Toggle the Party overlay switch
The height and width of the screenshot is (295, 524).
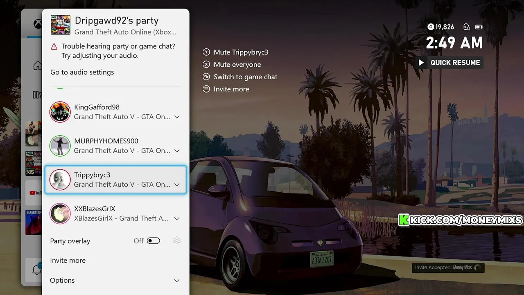pos(154,241)
